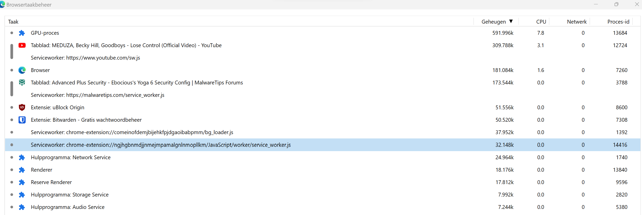Select the Reserve Renderer process row
642x215 pixels.
tap(51, 182)
